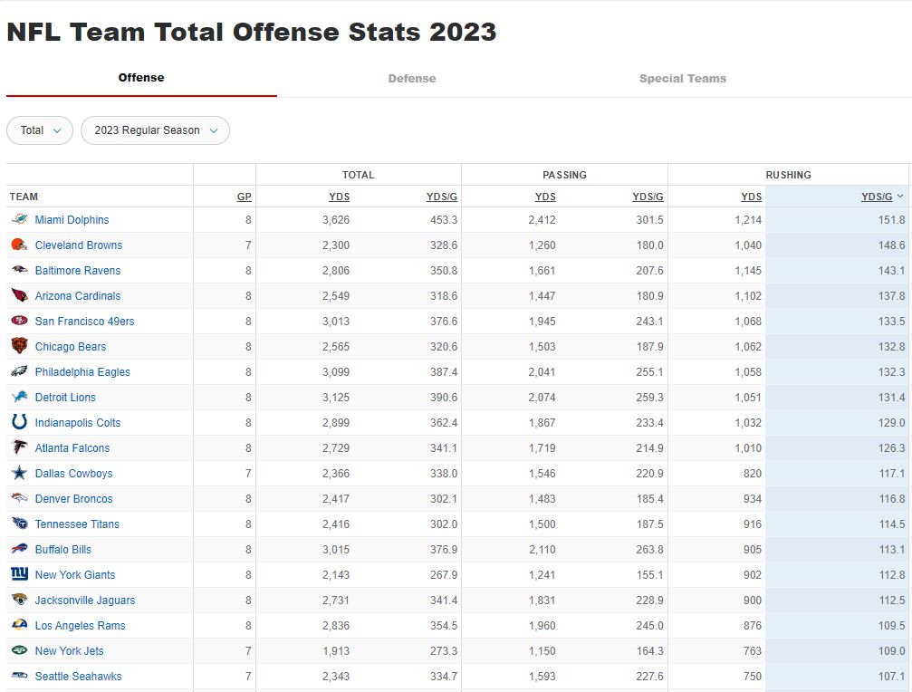Click the Los Angeles Rams logo

[20, 625]
